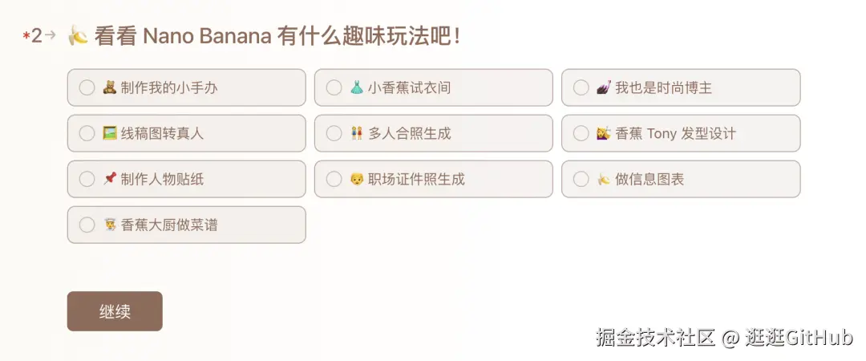Pick the 职场证件照生成 radio option
The image size is (866, 361).
[334, 180]
